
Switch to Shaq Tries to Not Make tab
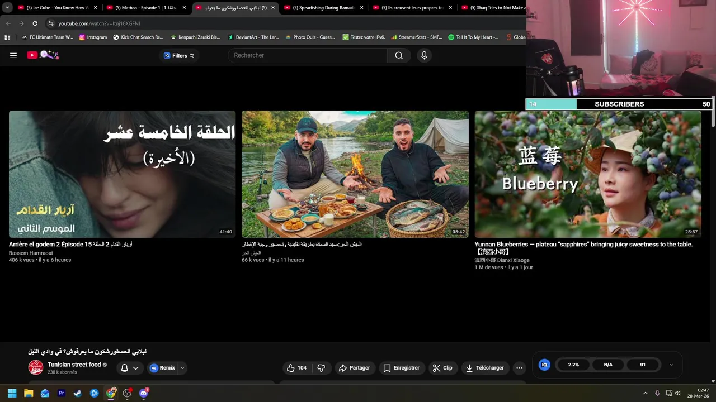493,8
